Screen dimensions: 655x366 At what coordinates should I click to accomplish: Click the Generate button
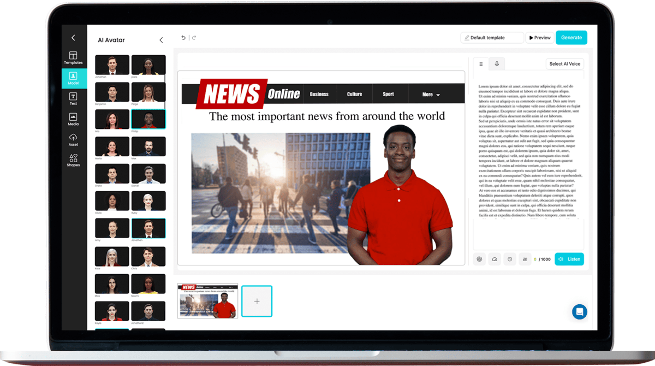point(571,37)
